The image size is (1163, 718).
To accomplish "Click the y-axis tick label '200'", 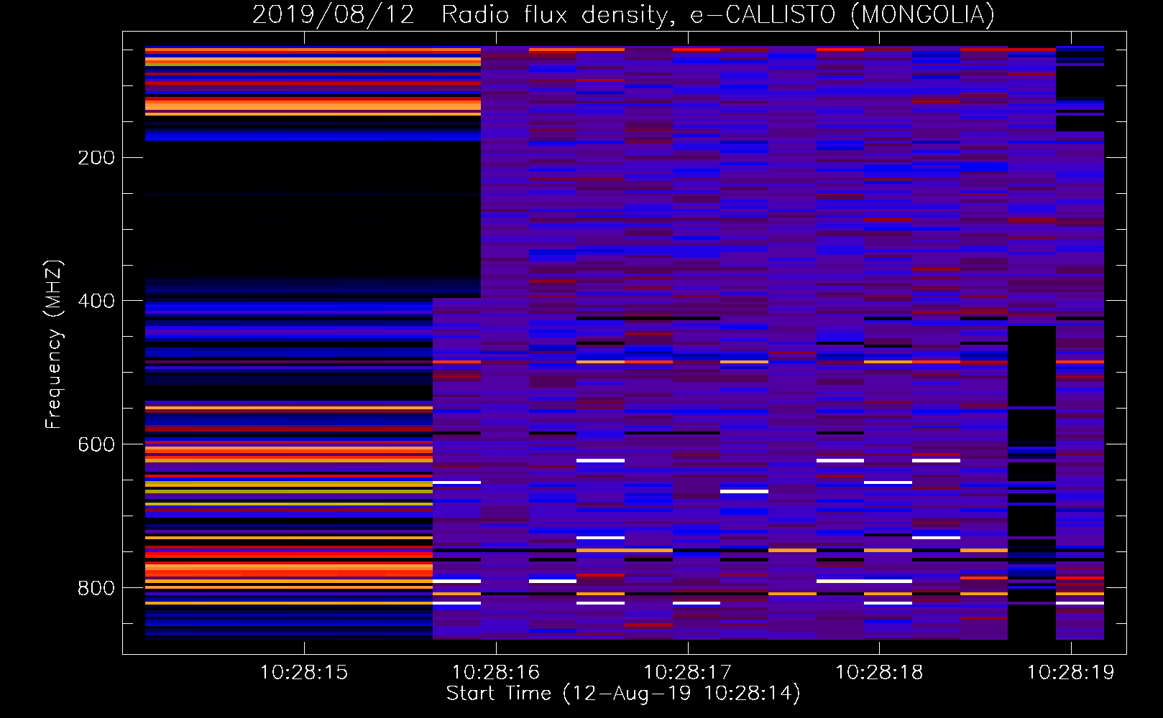I will coord(96,158).
